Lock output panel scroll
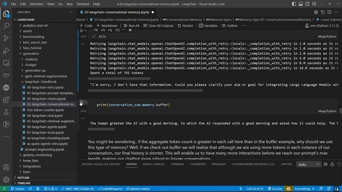 click(x=332, y=164)
